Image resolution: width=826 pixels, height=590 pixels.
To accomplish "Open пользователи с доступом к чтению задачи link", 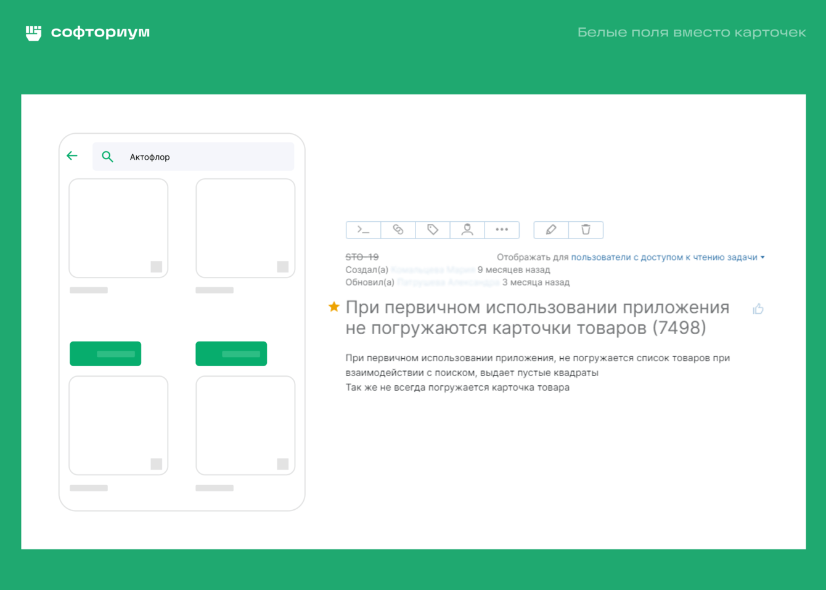I will 664,257.
